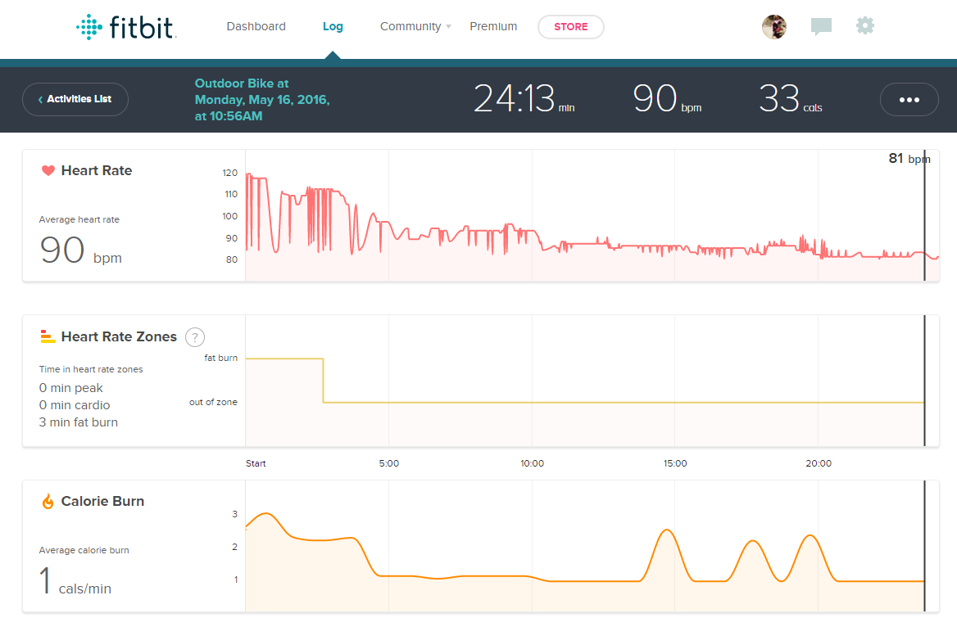Click the user profile avatar
This screenshot has width=957, height=636.
tap(773, 27)
